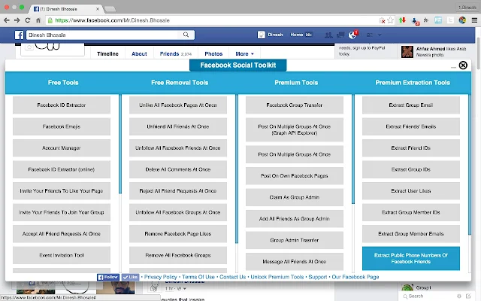Viewport: 481px width, 301px height.
Task: Open the Photos profile tab
Action: click(213, 53)
